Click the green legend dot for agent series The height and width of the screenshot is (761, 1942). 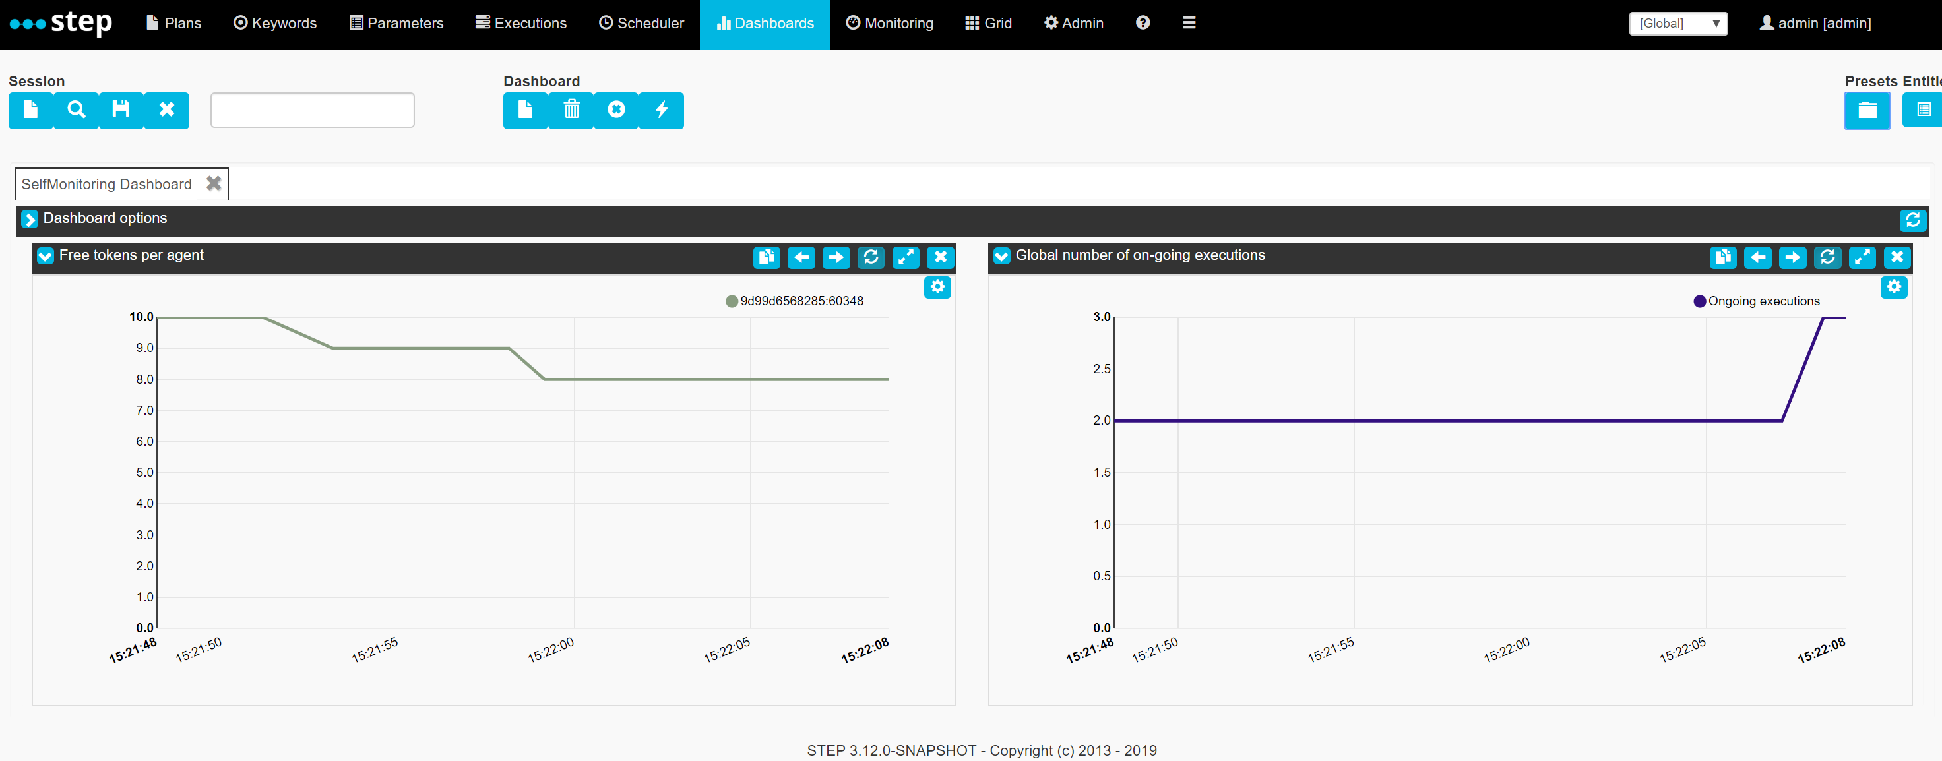coord(732,301)
